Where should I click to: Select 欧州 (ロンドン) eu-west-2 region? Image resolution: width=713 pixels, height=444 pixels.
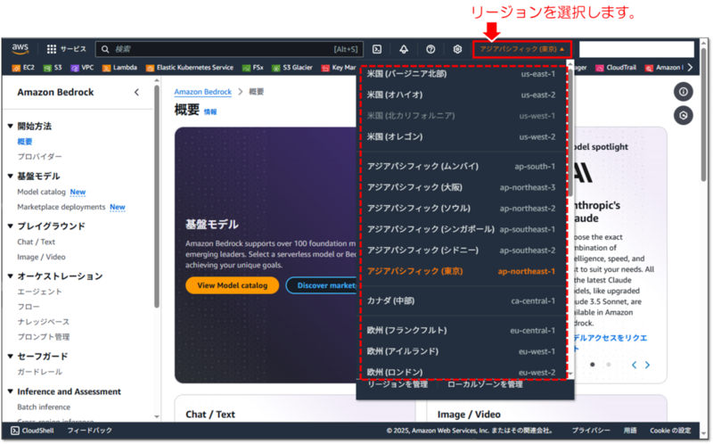pyautogui.click(x=461, y=372)
